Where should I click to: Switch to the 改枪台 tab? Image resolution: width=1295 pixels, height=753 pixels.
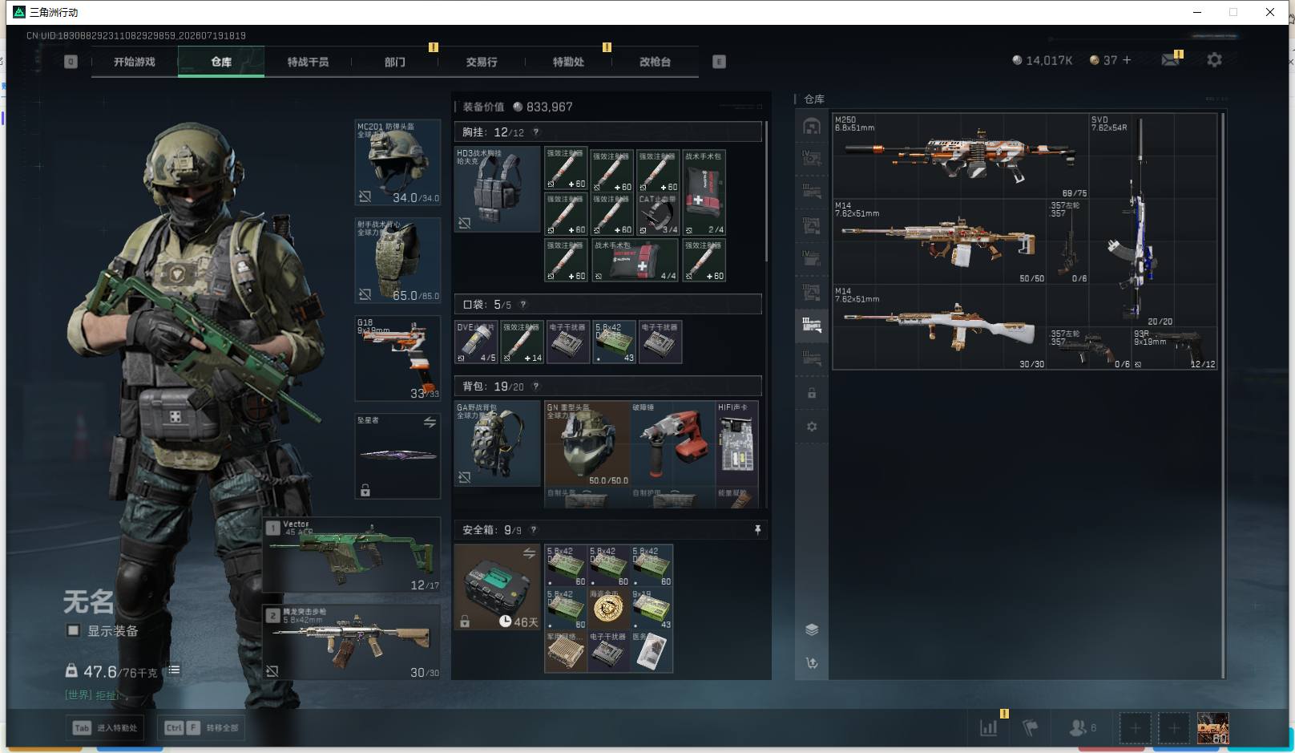[x=655, y=62]
